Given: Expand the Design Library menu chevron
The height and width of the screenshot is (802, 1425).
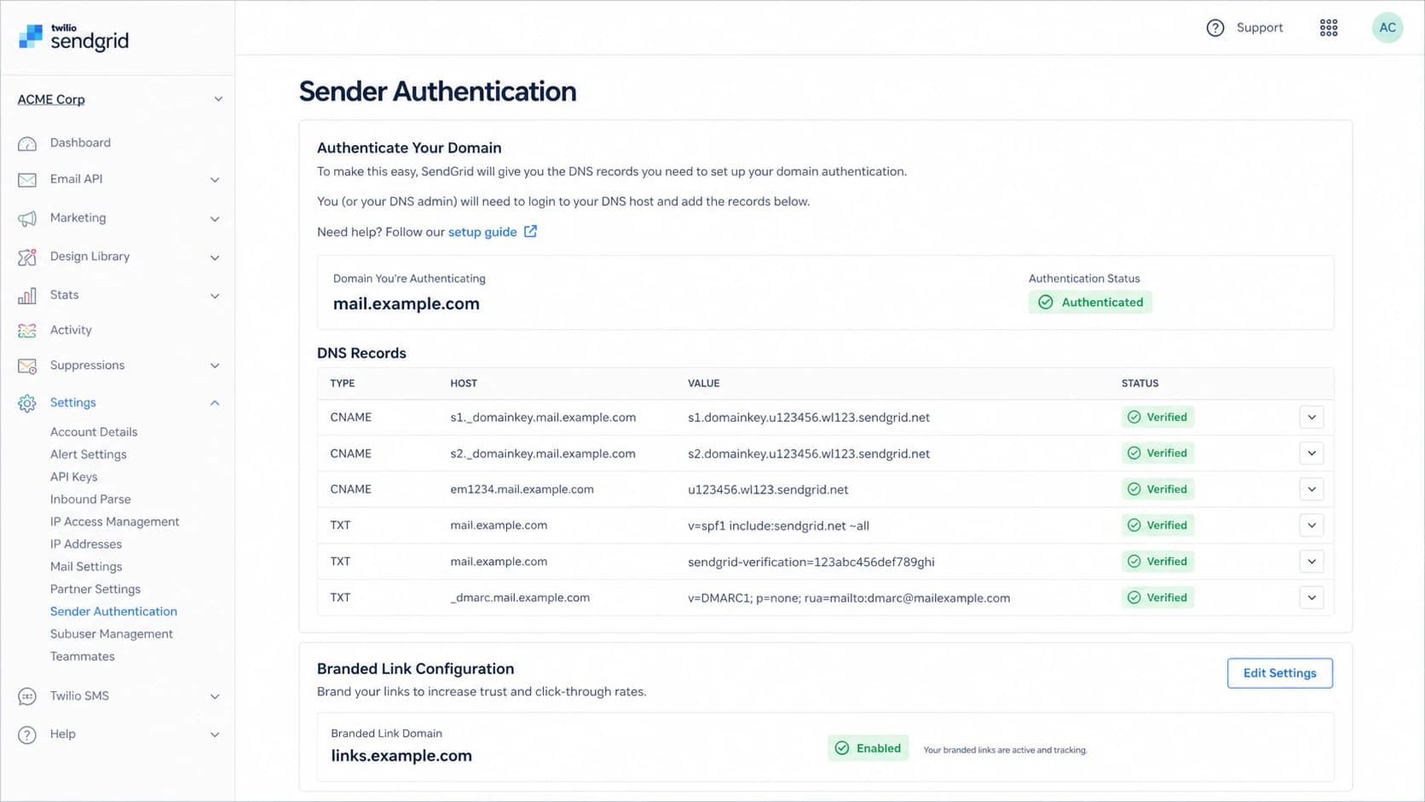Looking at the screenshot, I should tap(215, 257).
